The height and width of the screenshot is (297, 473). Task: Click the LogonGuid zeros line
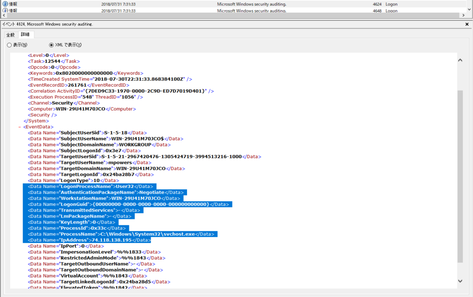[x=128, y=205]
